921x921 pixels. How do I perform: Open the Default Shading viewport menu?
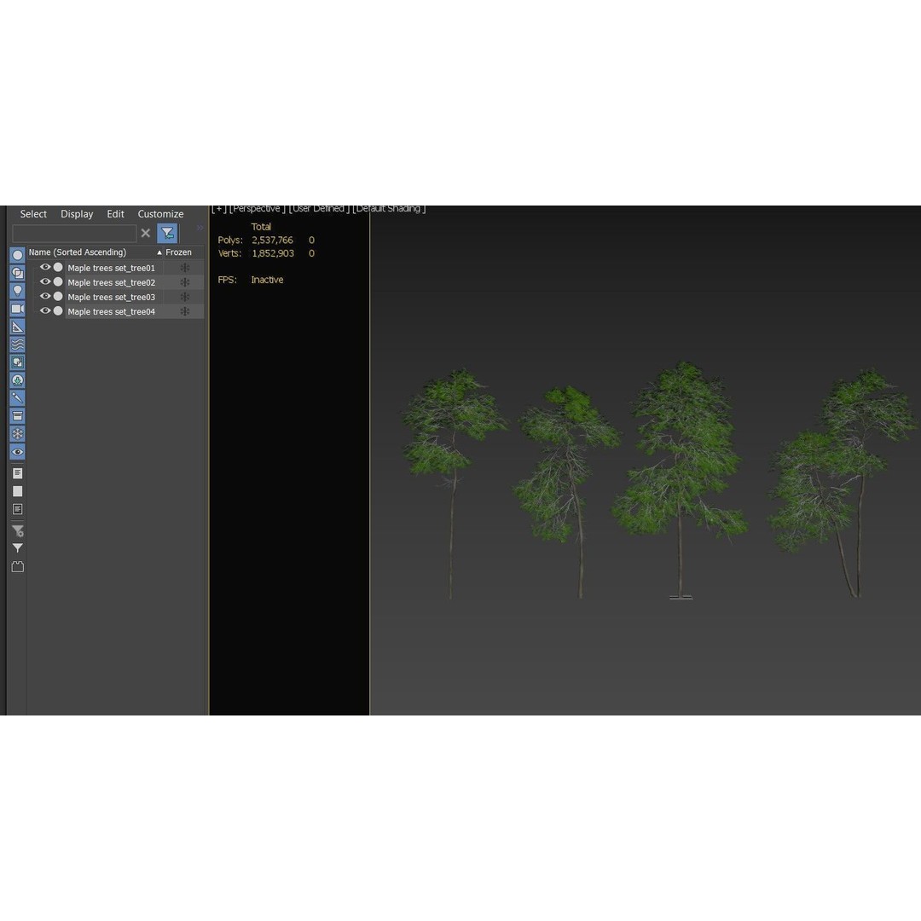(389, 209)
